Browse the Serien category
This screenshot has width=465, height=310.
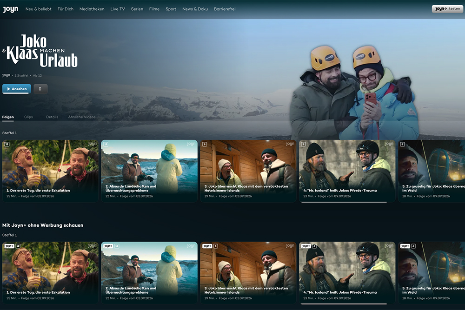(x=137, y=9)
